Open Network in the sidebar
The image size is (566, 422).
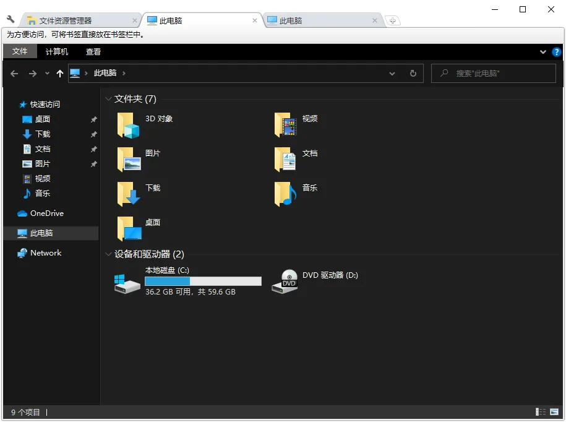(x=46, y=253)
